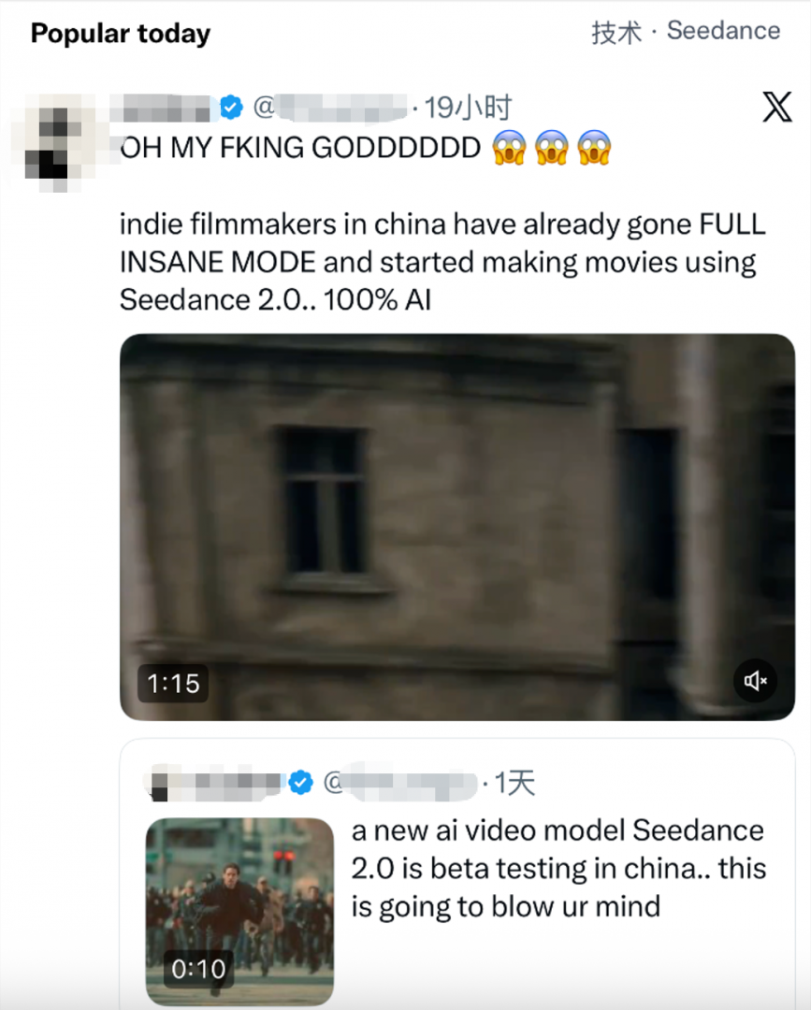Click the 1:15 video duration badge
This screenshot has width=811, height=1010.
pos(174,684)
